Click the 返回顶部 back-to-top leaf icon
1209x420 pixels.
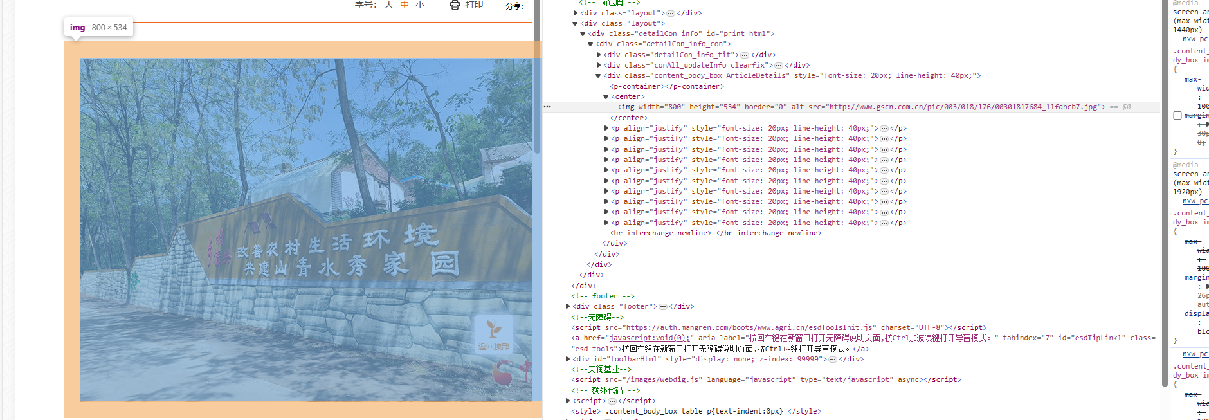point(494,334)
